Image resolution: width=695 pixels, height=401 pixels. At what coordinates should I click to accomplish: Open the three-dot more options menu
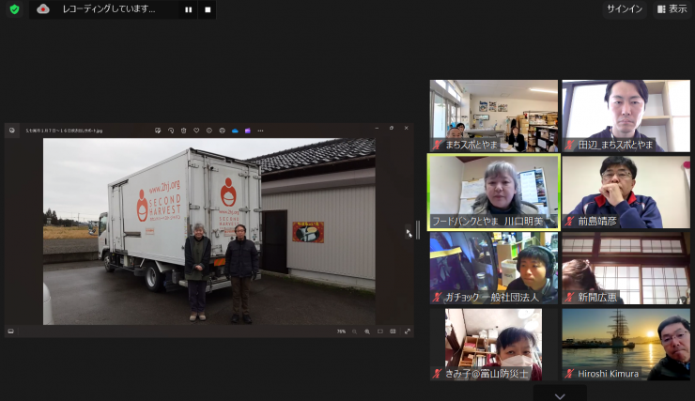pos(260,131)
